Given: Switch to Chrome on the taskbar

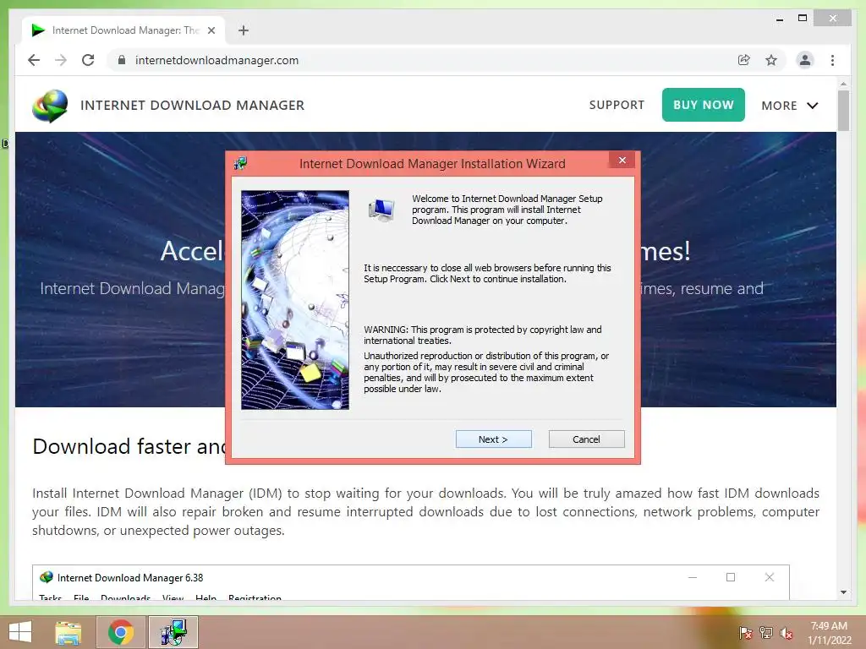Looking at the screenshot, I should 120,632.
